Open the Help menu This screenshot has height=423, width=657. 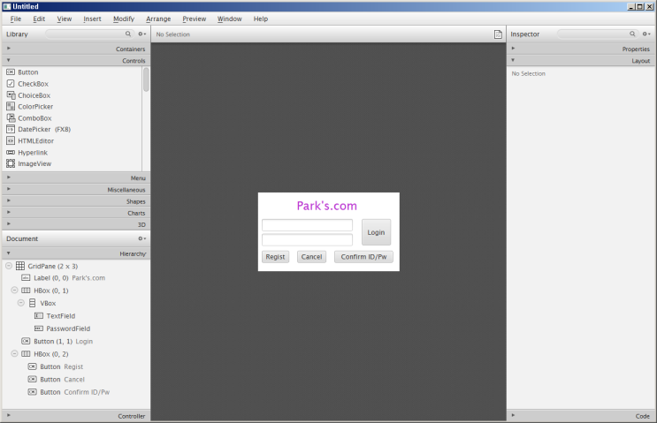[x=261, y=19]
